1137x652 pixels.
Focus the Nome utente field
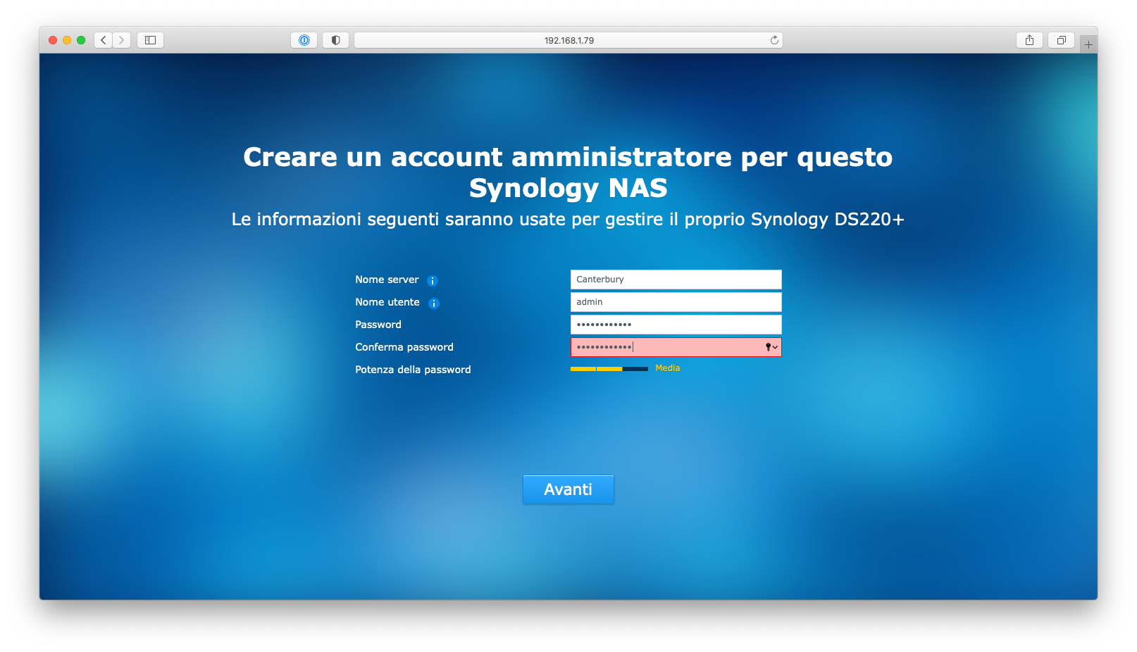[x=676, y=302]
